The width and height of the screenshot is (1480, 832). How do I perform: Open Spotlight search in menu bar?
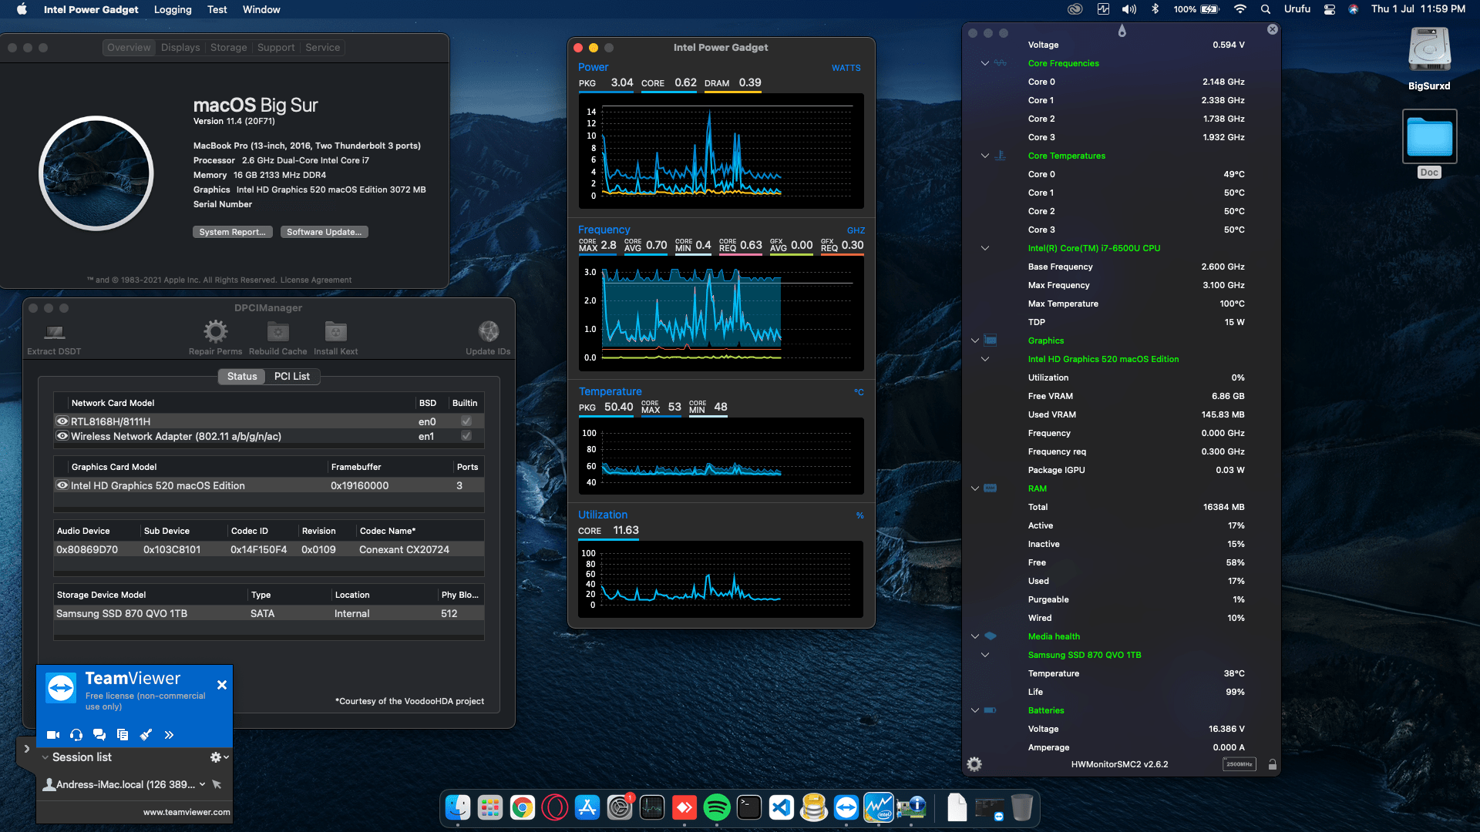coord(1266,9)
